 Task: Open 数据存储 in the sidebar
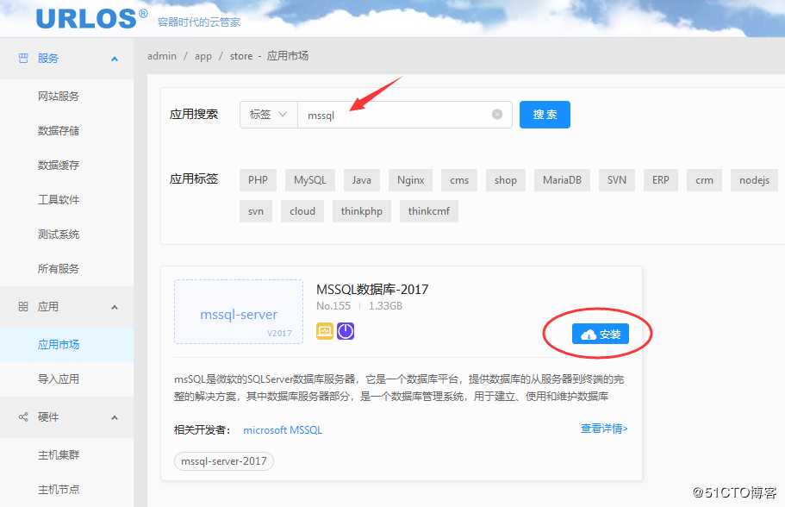pyautogui.click(x=59, y=130)
